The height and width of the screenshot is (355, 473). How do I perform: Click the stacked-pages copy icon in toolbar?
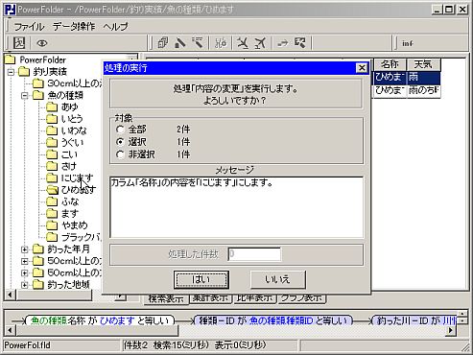[x=163, y=43]
